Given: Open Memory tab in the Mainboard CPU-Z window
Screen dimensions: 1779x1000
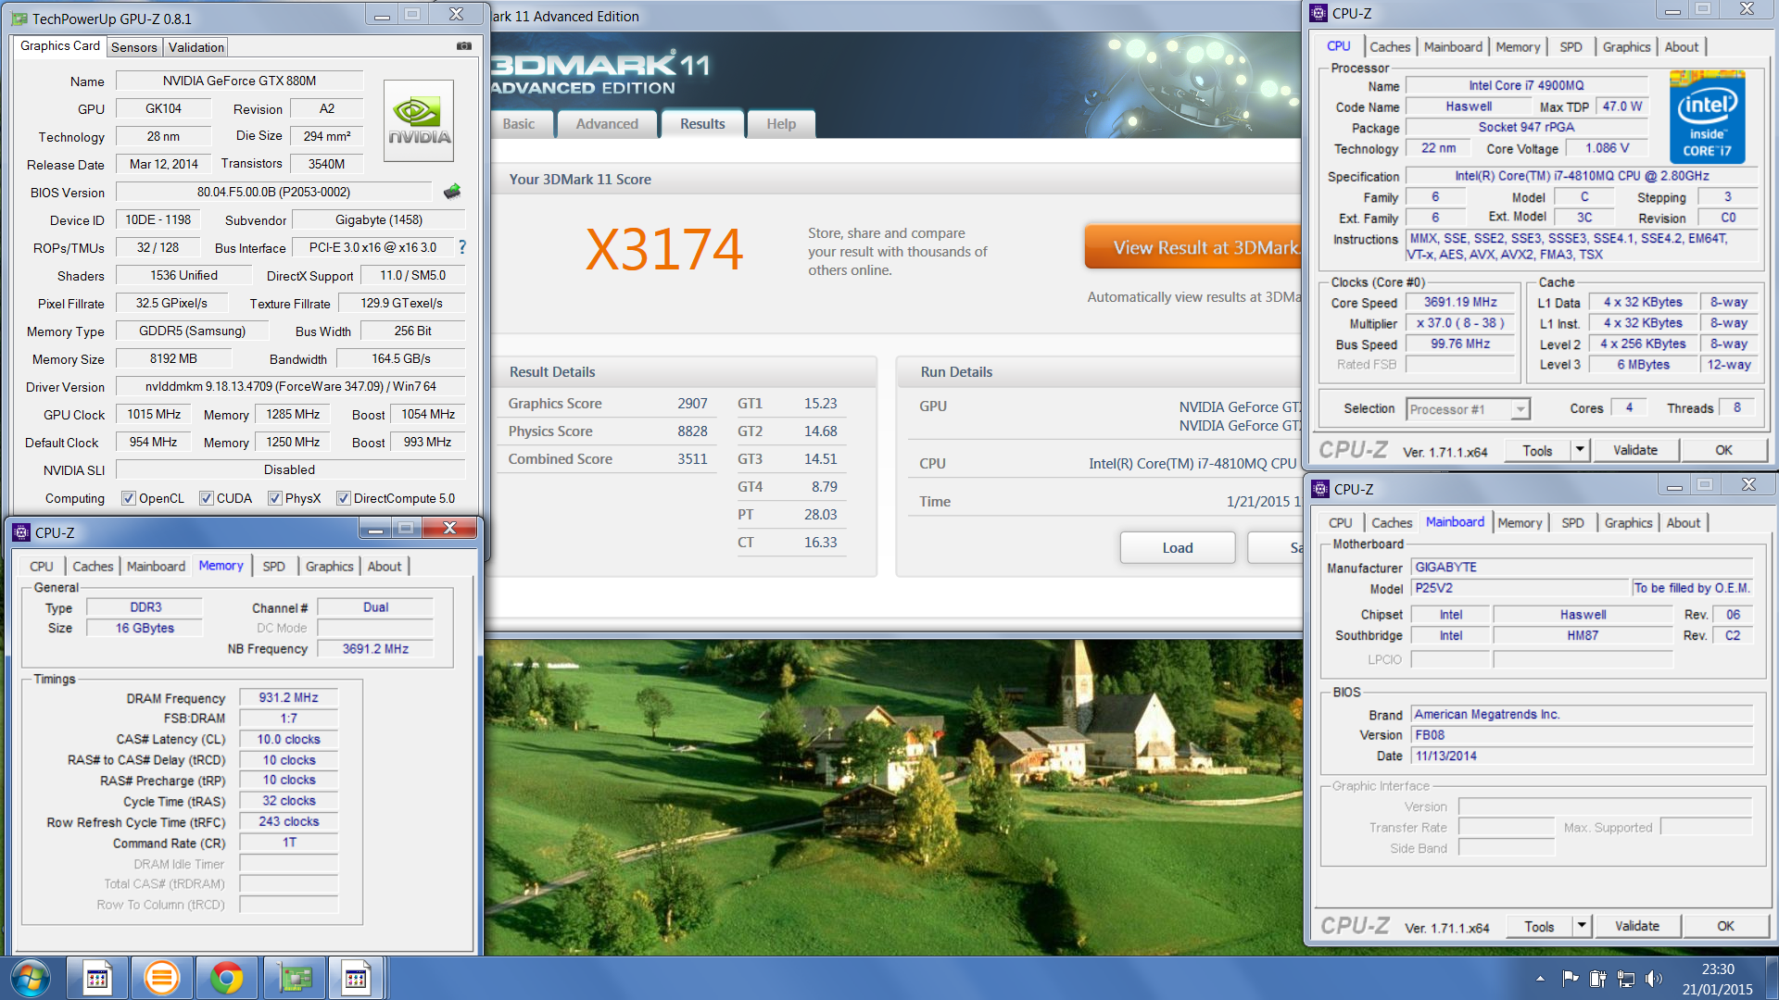Looking at the screenshot, I should click(x=1520, y=523).
